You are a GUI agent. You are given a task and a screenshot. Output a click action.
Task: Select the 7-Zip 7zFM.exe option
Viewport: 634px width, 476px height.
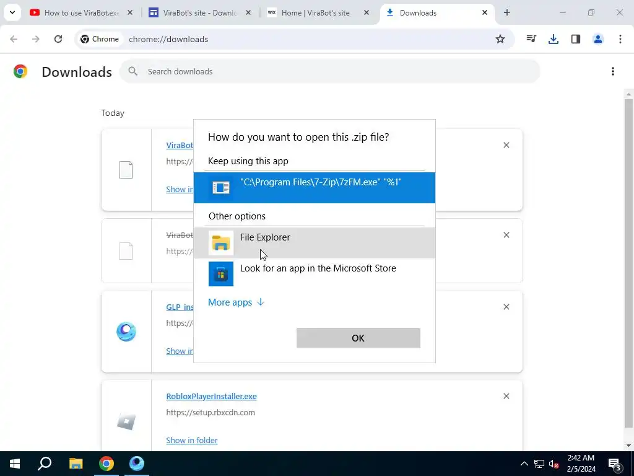[x=314, y=187]
